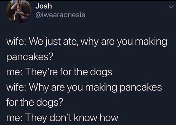This screenshot has width=176, height=127.
Task: Click the line 'wife: Why are you making pancakes'
Action: (x=84, y=88)
